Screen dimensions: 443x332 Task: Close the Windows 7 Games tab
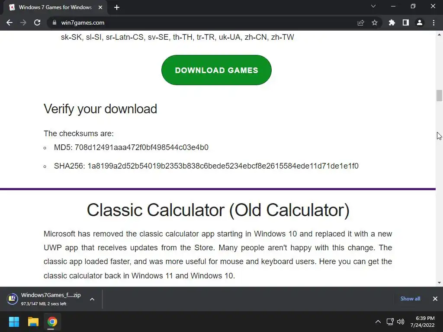click(100, 7)
